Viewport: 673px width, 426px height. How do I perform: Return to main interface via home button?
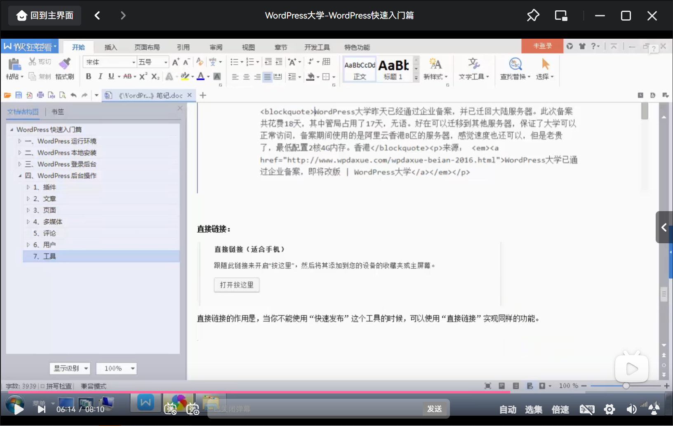45,16
